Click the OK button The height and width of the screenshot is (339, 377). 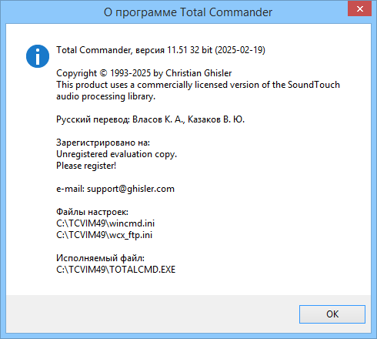332,314
